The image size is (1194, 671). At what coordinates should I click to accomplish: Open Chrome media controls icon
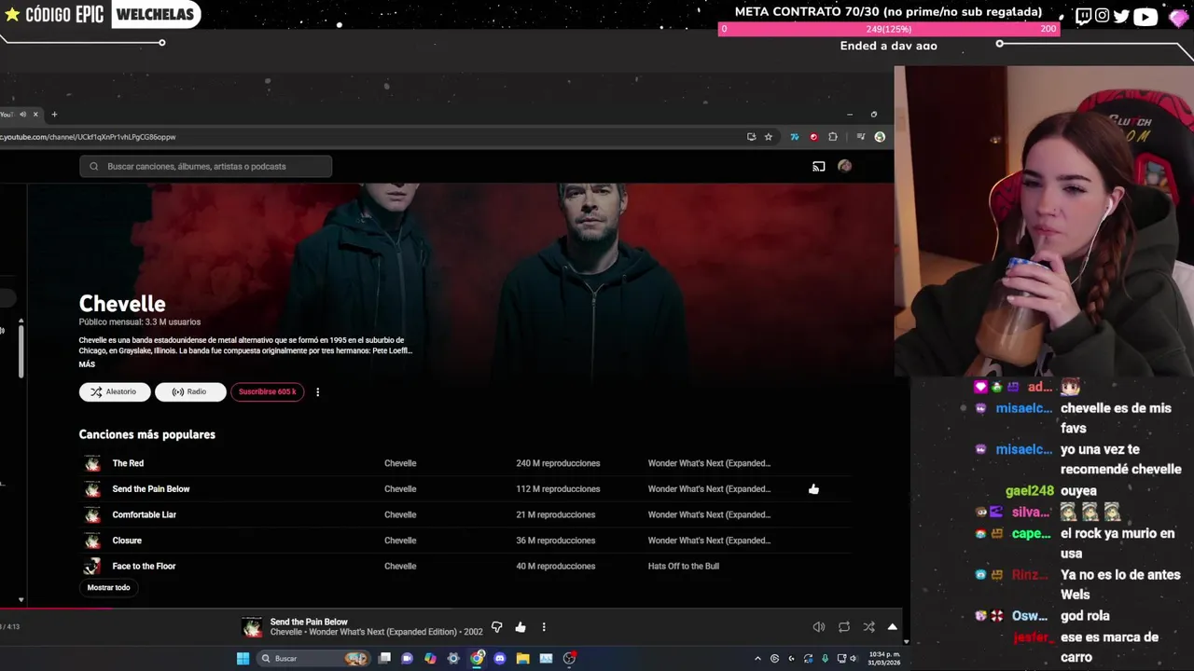860,137
